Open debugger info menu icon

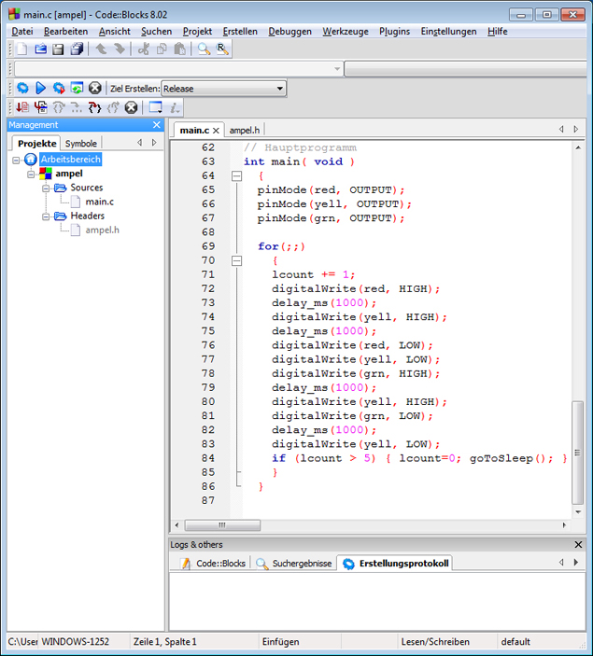[175, 108]
